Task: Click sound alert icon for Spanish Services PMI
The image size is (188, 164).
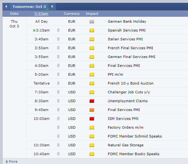Action: click(58, 30)
